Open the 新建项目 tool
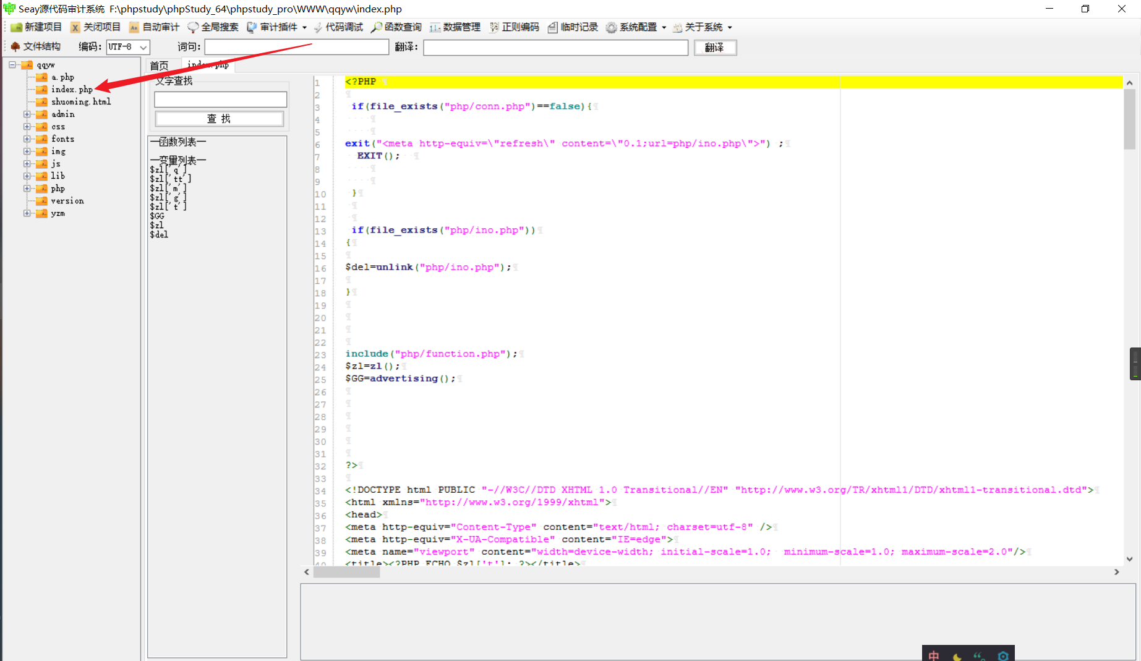Viewport: 1141px width, 661px height. click(x=37, y=27)
